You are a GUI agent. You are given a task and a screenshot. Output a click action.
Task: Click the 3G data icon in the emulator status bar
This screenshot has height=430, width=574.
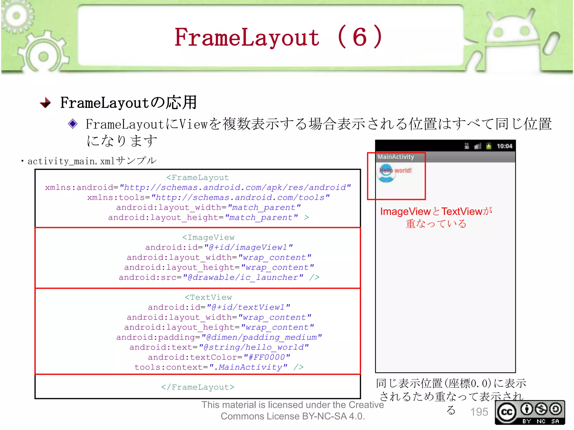(467, 146)
